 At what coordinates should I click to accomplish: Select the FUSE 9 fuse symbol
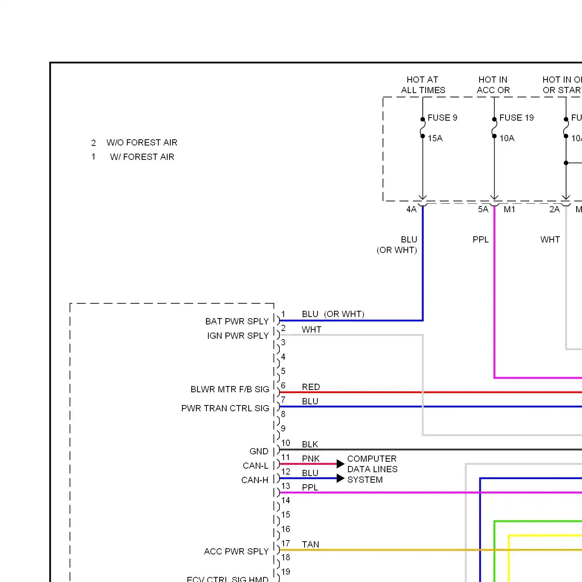(x=423, y=127)
